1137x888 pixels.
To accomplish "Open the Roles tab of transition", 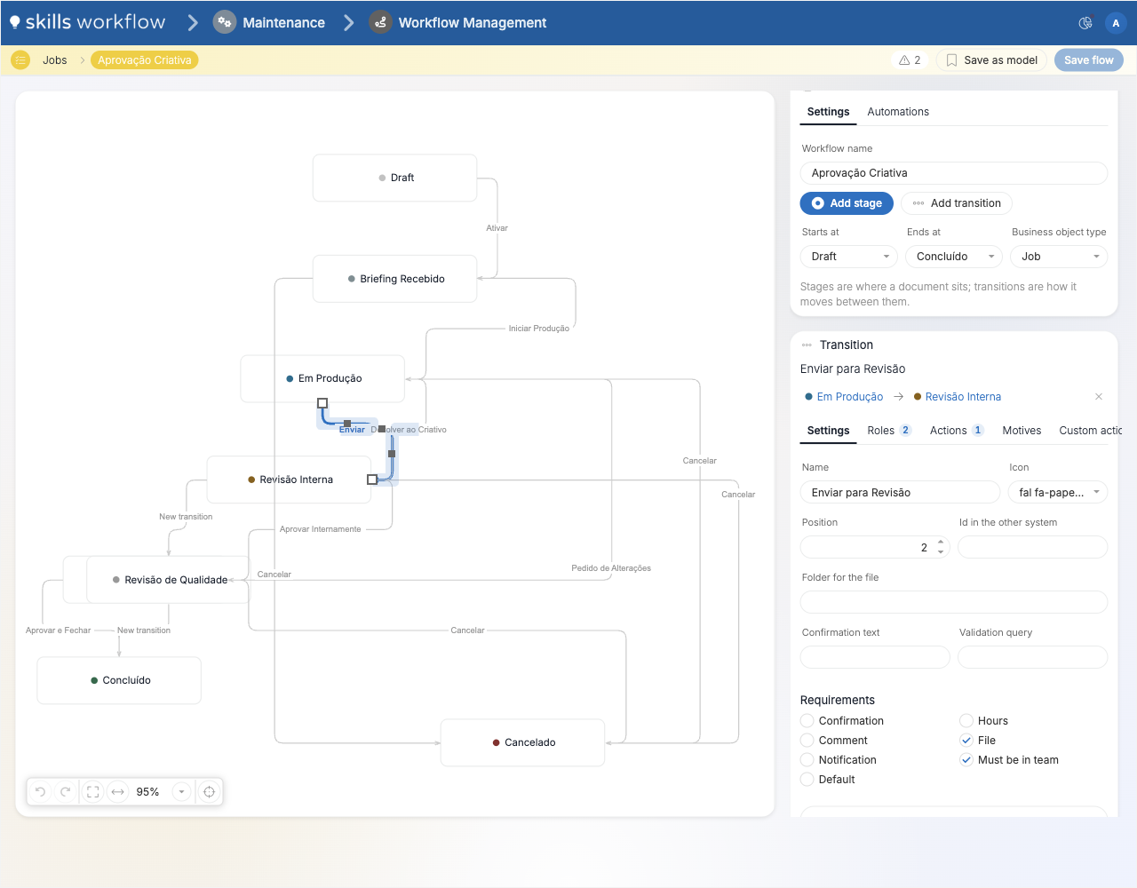I will [x=889, y=431].
